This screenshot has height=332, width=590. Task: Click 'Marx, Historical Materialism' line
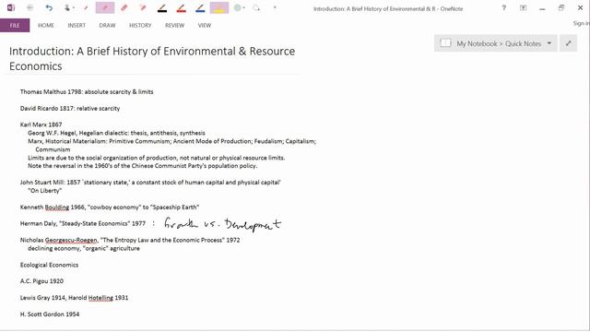click(x=172, y=141)
